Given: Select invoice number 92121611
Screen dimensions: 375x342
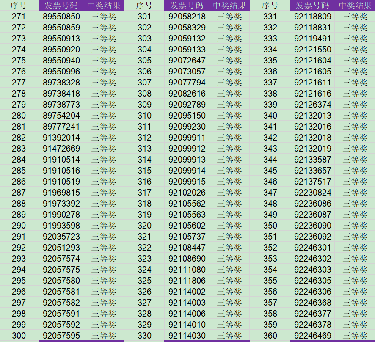Looking at the screenshot, I should click(313, 83).
